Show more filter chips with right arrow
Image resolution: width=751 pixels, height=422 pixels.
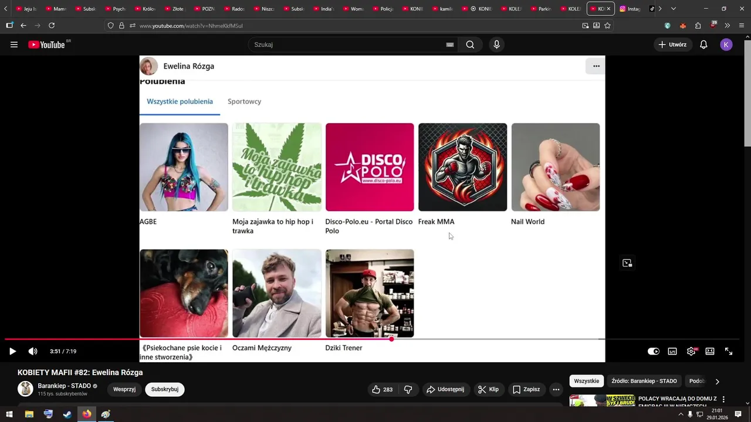click(717, 382)
